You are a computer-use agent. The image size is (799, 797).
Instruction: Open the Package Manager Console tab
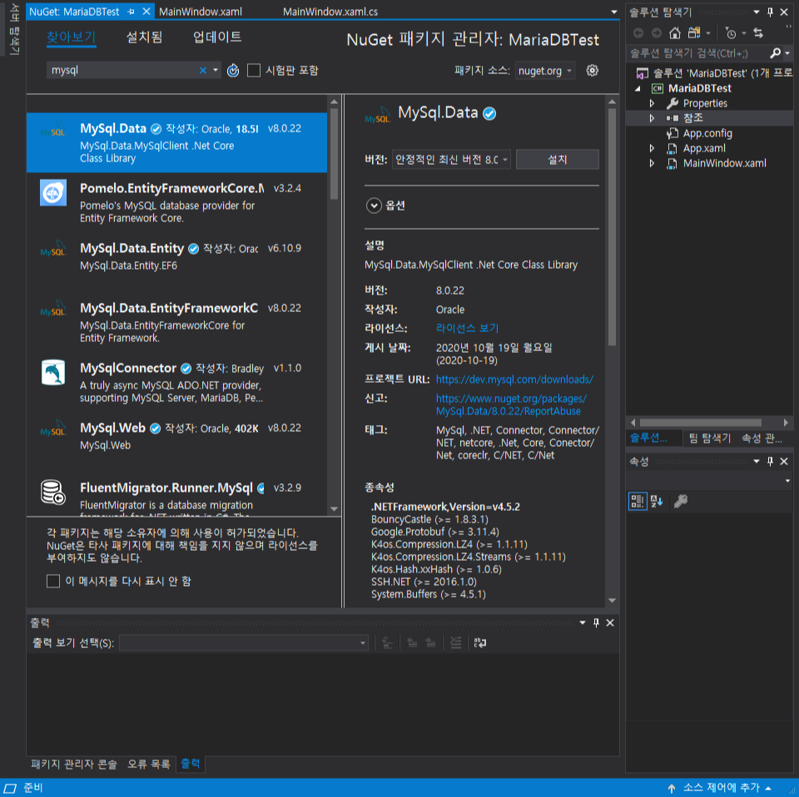pos(74,764)
